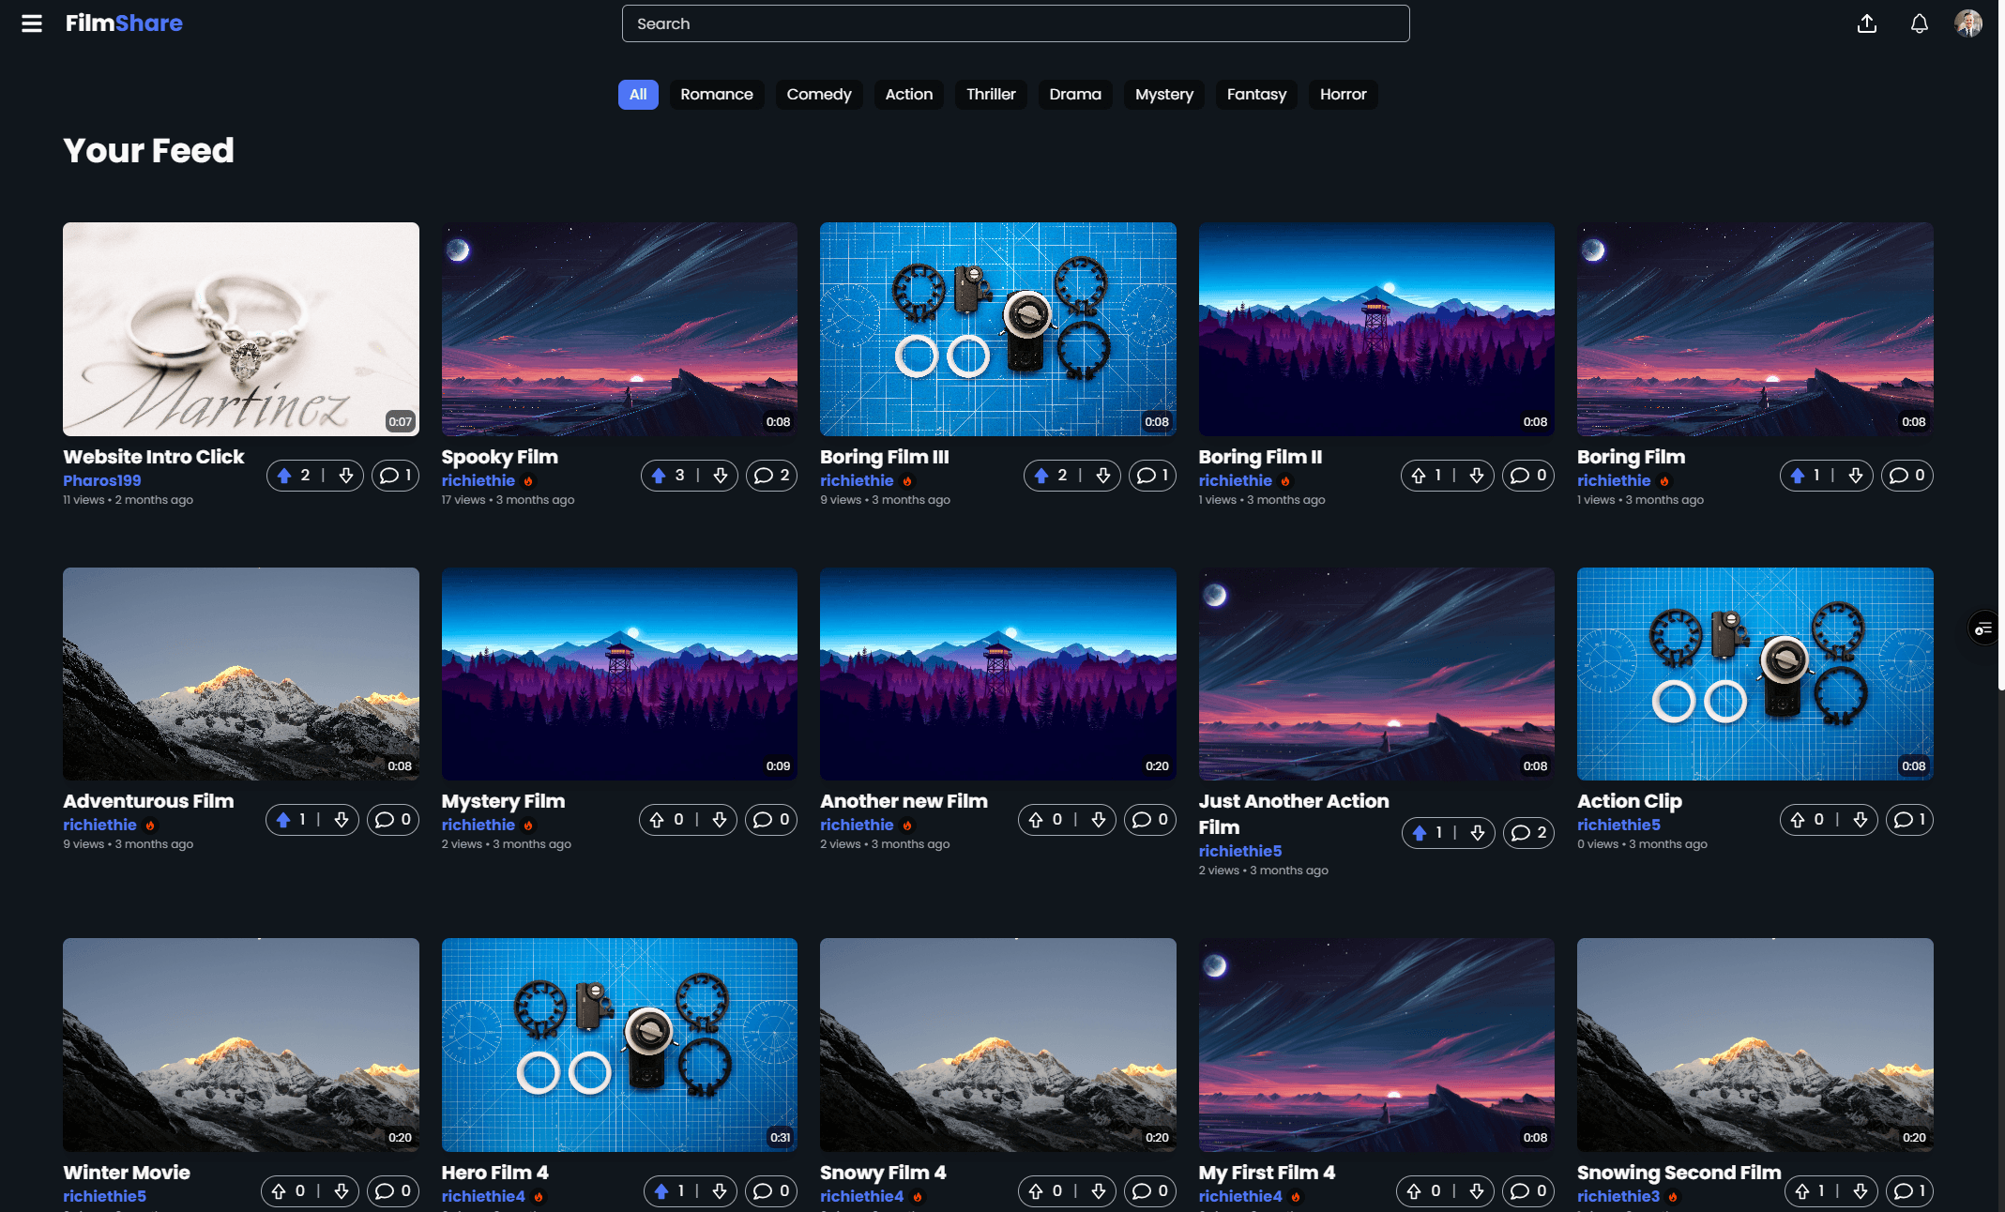Image resolution: width=2005 pixels, height=1212 pixels.
Task: Open comments on Action Clip
Action: 1909,820
